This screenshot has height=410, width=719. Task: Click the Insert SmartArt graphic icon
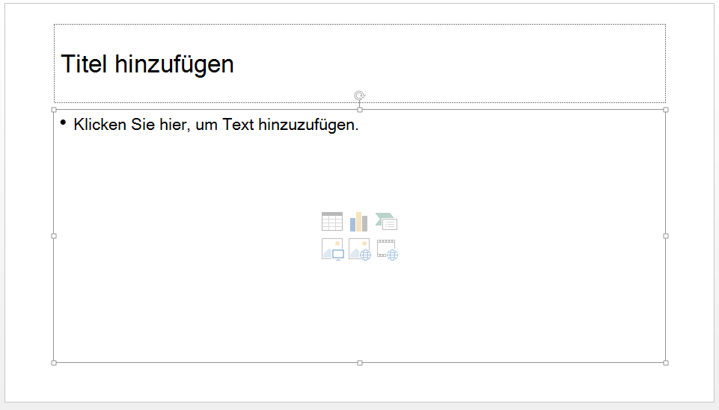point(386,222)
